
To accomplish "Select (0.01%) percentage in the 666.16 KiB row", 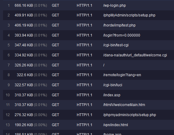I will (x=41, y=5).
